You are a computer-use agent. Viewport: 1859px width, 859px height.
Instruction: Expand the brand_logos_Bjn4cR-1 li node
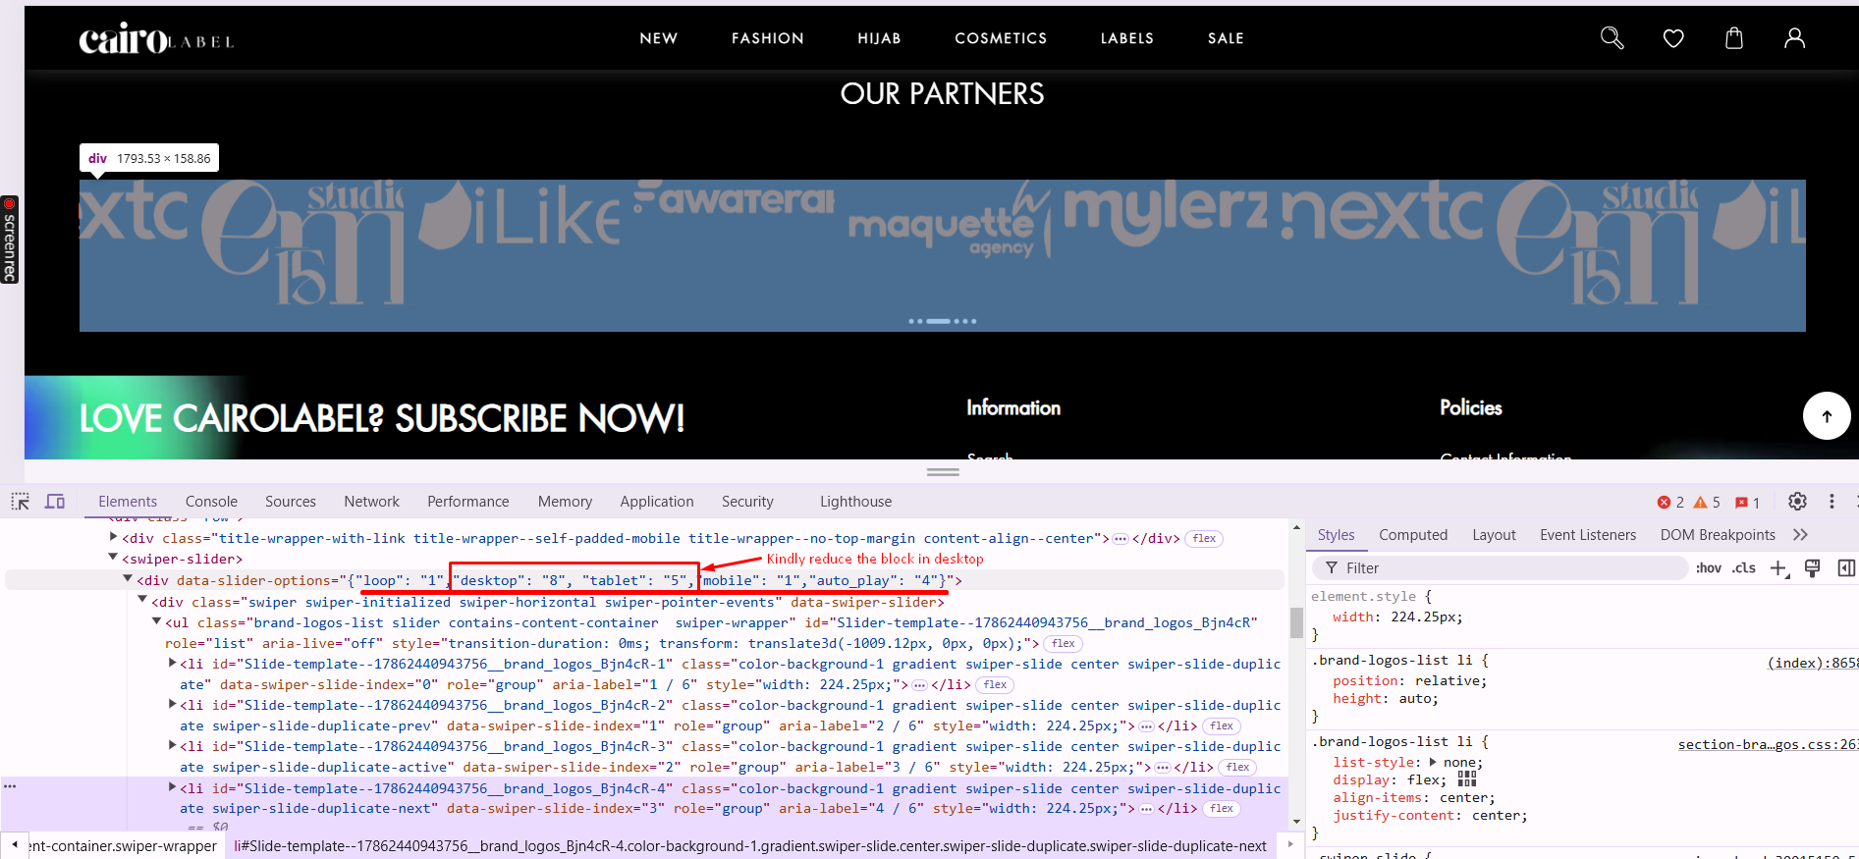pyautogui.click(x=172, y=664)
